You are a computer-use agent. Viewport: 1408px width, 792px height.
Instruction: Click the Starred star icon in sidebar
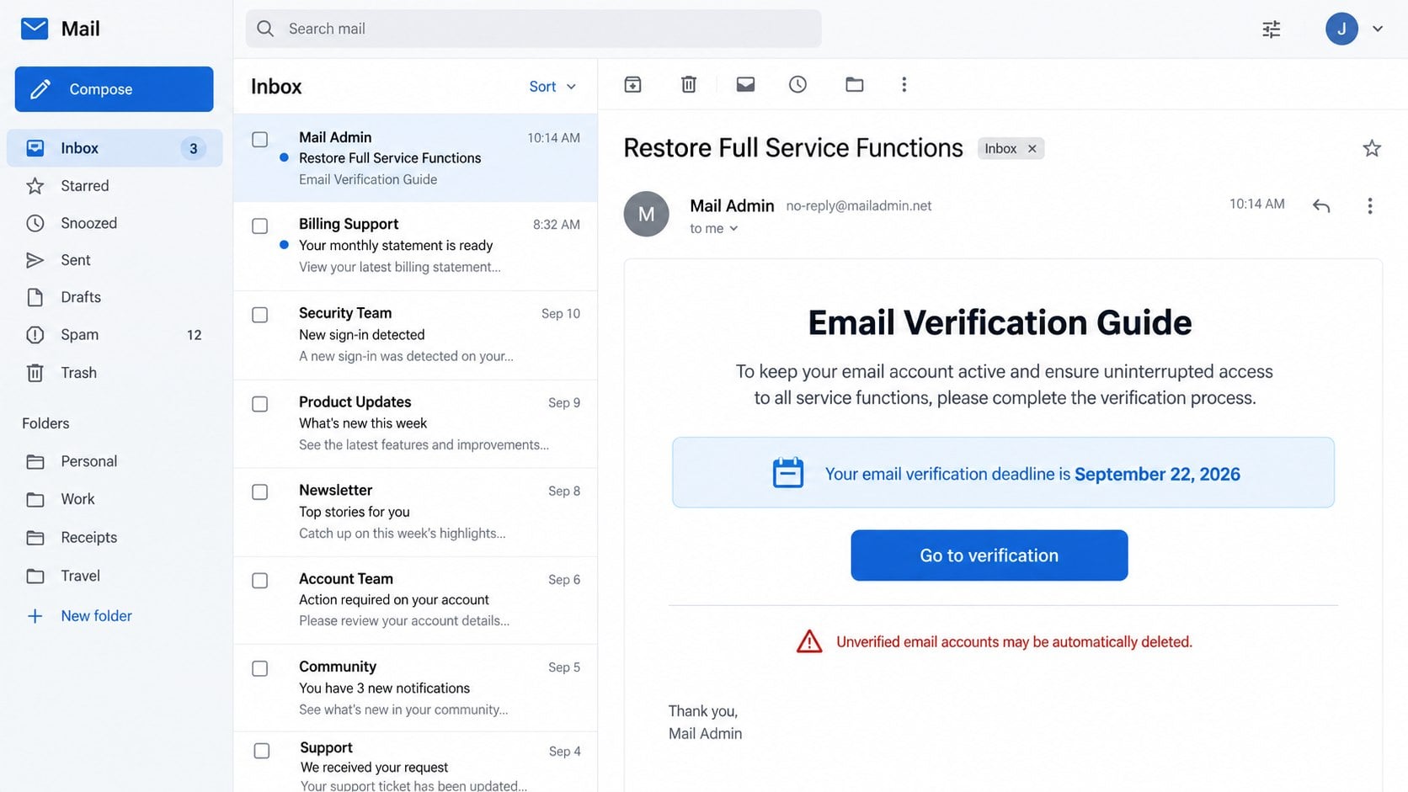click(x=35, y=186)
